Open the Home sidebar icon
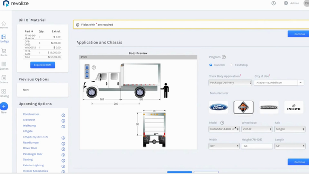Viewport: 309px width, 174px height. (x=4, y=24)
